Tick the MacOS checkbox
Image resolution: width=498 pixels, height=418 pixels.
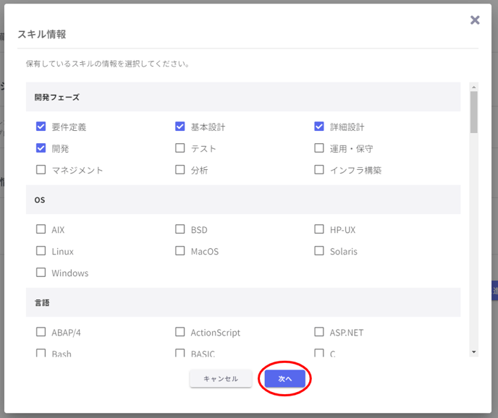[180, 251]
